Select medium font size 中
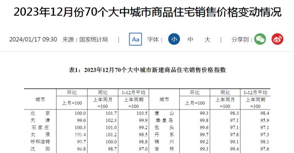Viewport: 294px width, 153px height. [190, 39]
